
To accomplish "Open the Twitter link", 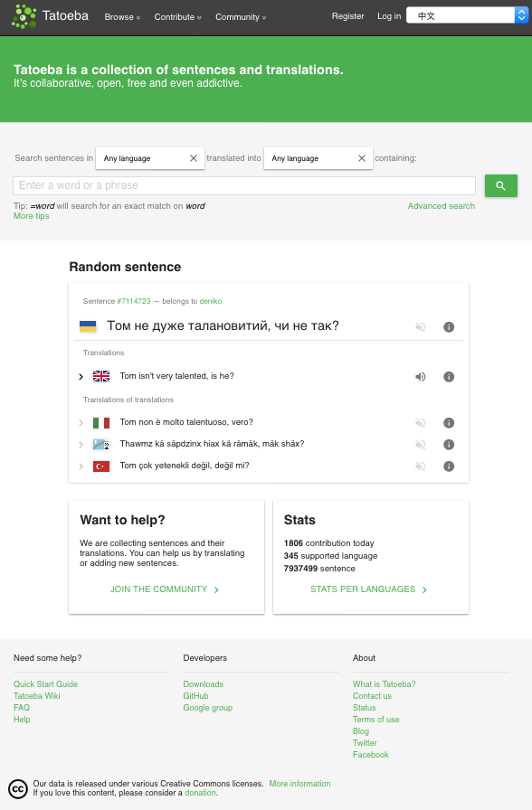I will [365, 743].
